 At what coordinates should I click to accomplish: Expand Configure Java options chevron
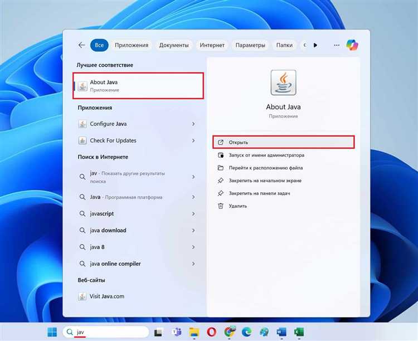pyautogui.click(x=193, y=124)
